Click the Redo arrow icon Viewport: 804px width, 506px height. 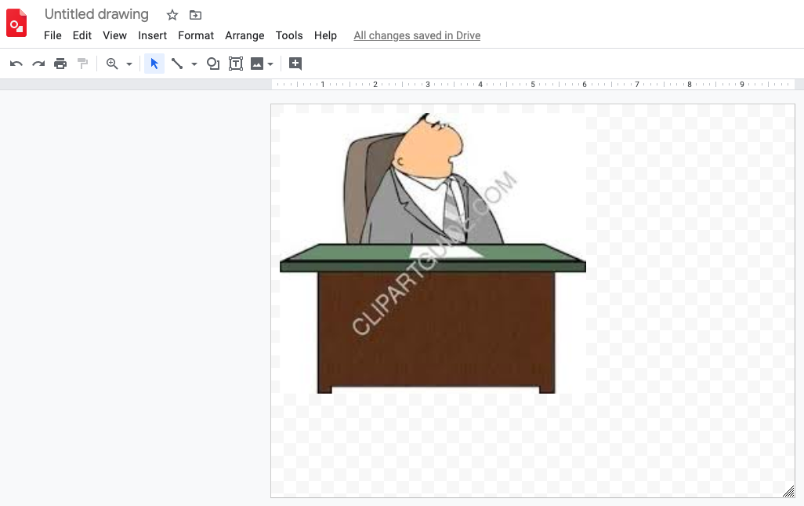tap(38, 64)
